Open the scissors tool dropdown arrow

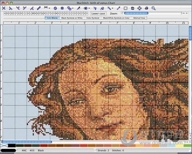coord(50,8)
